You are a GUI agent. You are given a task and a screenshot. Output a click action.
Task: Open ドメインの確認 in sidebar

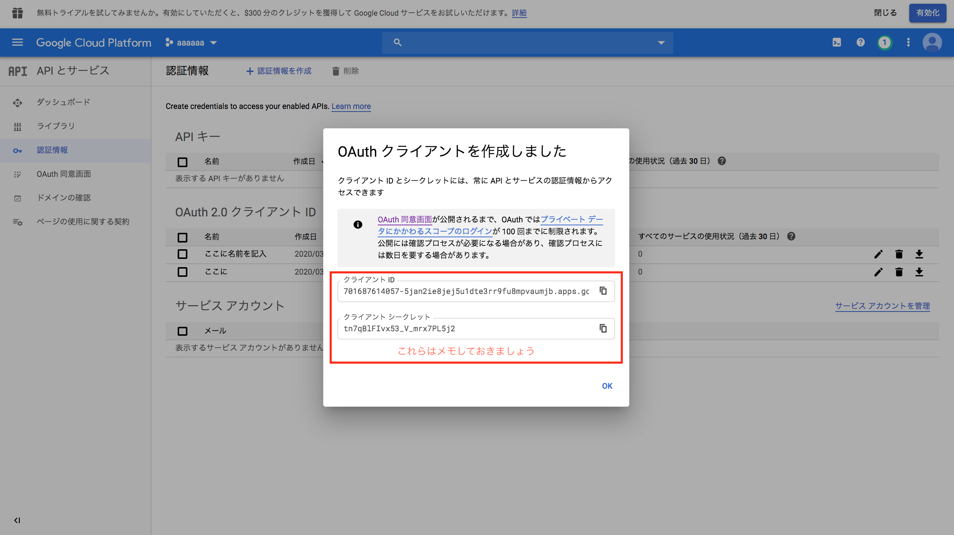click(x=64, y=198)
